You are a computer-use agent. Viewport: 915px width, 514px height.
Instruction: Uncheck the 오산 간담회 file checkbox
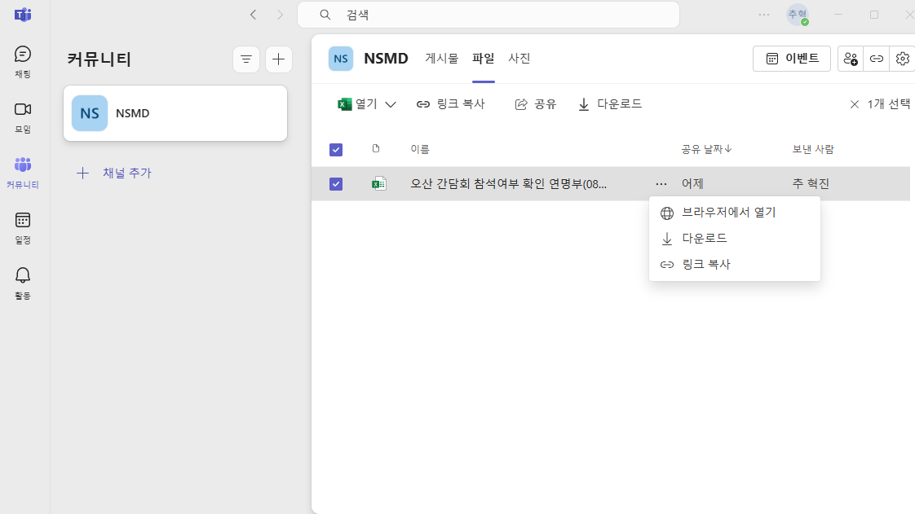click(x=336, y=184)
